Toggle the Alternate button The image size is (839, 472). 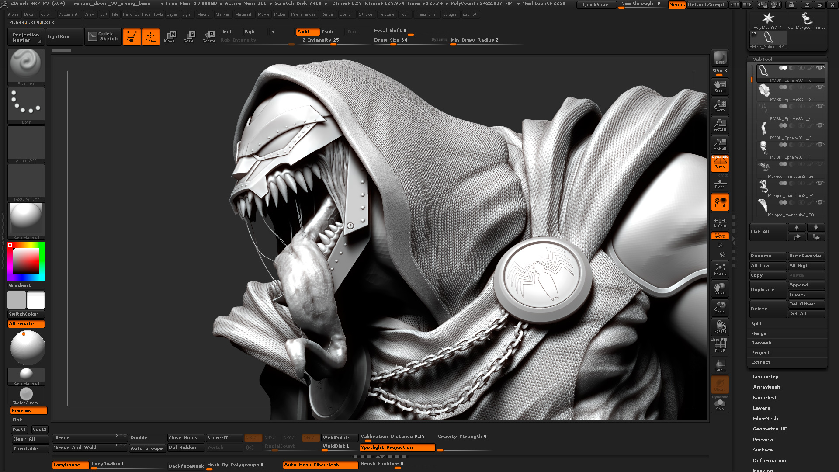(26, 324)
